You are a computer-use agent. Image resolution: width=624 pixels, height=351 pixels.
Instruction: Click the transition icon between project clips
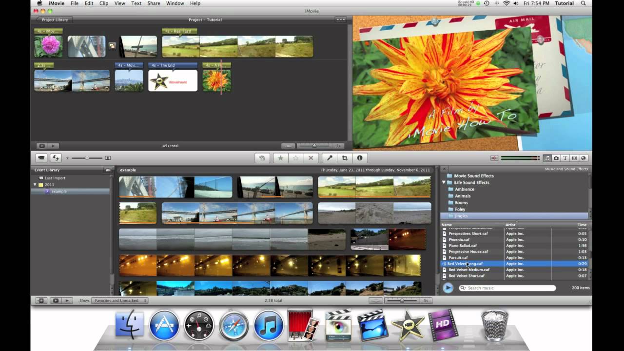click(x=112, y=45)
